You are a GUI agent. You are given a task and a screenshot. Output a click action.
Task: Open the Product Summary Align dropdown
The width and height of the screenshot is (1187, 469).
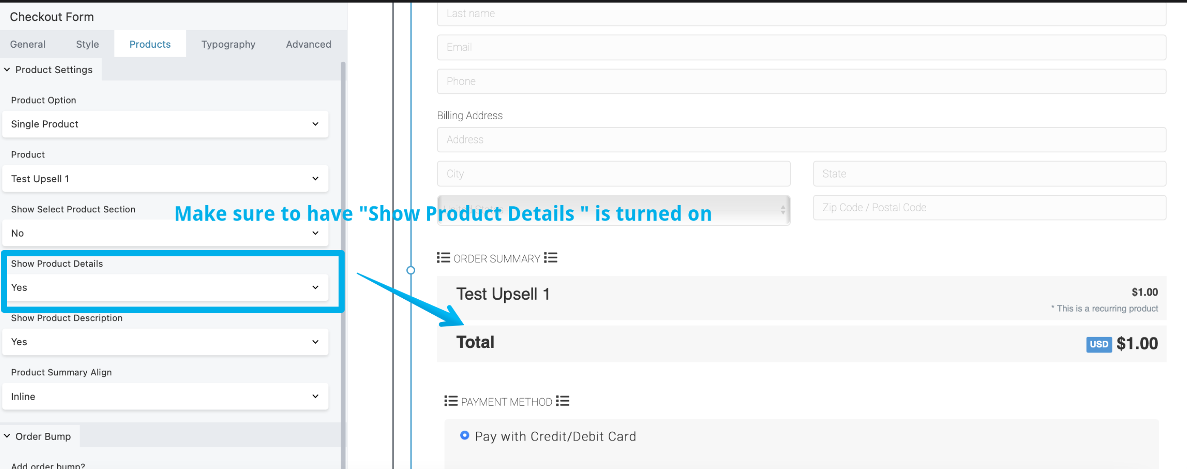[165, 396]
